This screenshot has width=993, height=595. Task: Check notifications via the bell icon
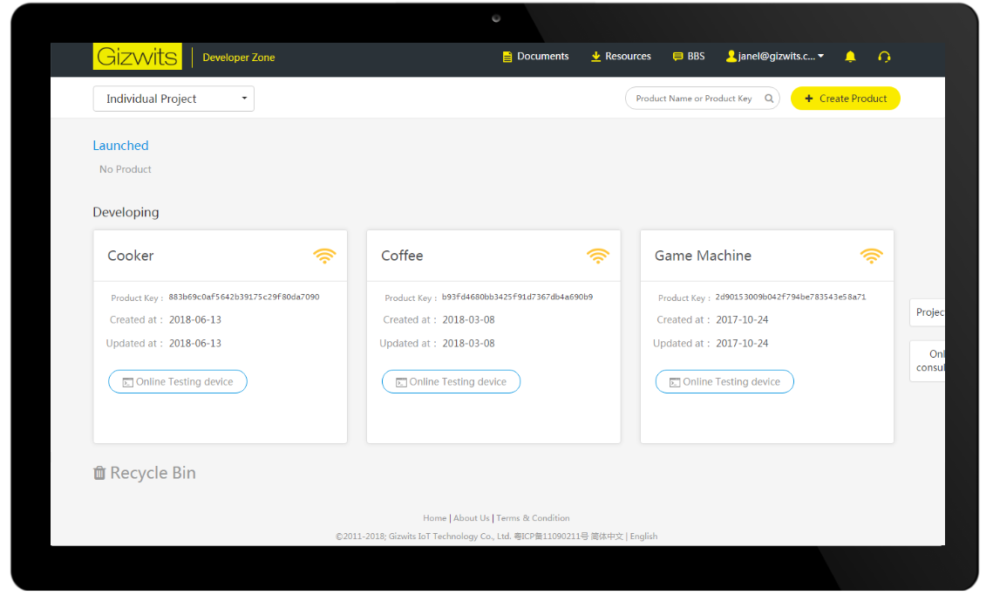(x=850, y=56)
